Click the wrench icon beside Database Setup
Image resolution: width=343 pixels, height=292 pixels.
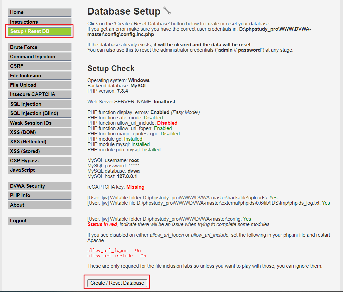[x=167, y=11]
